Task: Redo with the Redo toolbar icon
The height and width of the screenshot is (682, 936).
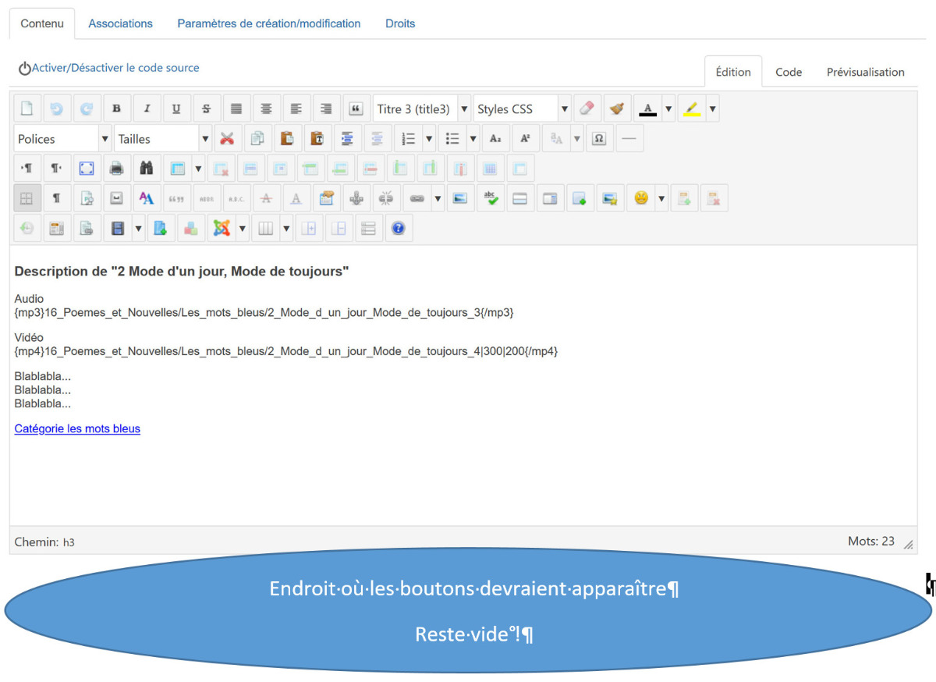Action: tap(87, 108)
